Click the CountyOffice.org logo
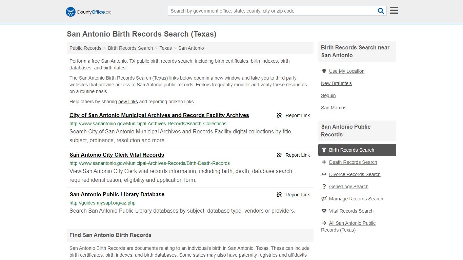Screen dimensions: 463x260 [88, 12]
